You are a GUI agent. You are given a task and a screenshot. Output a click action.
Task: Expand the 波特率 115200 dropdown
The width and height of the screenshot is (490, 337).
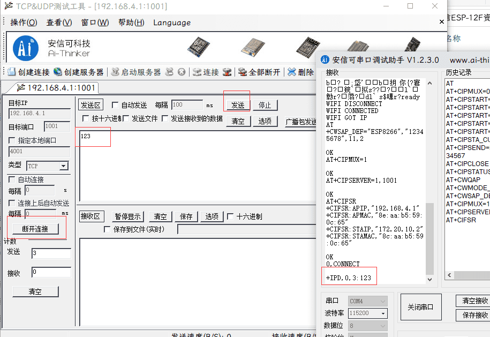pos(383,313)
